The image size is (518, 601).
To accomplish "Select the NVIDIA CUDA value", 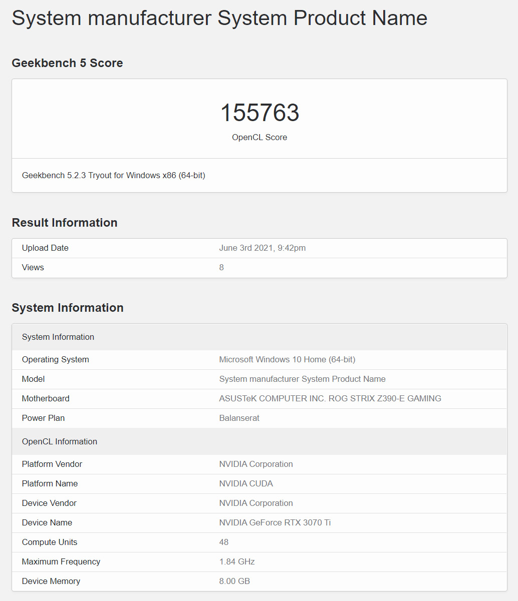I will (246, 483).
